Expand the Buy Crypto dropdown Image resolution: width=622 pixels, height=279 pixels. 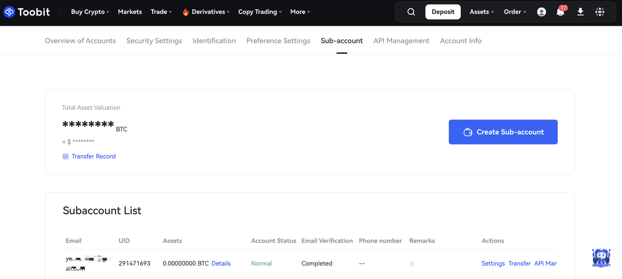point(90,12)
